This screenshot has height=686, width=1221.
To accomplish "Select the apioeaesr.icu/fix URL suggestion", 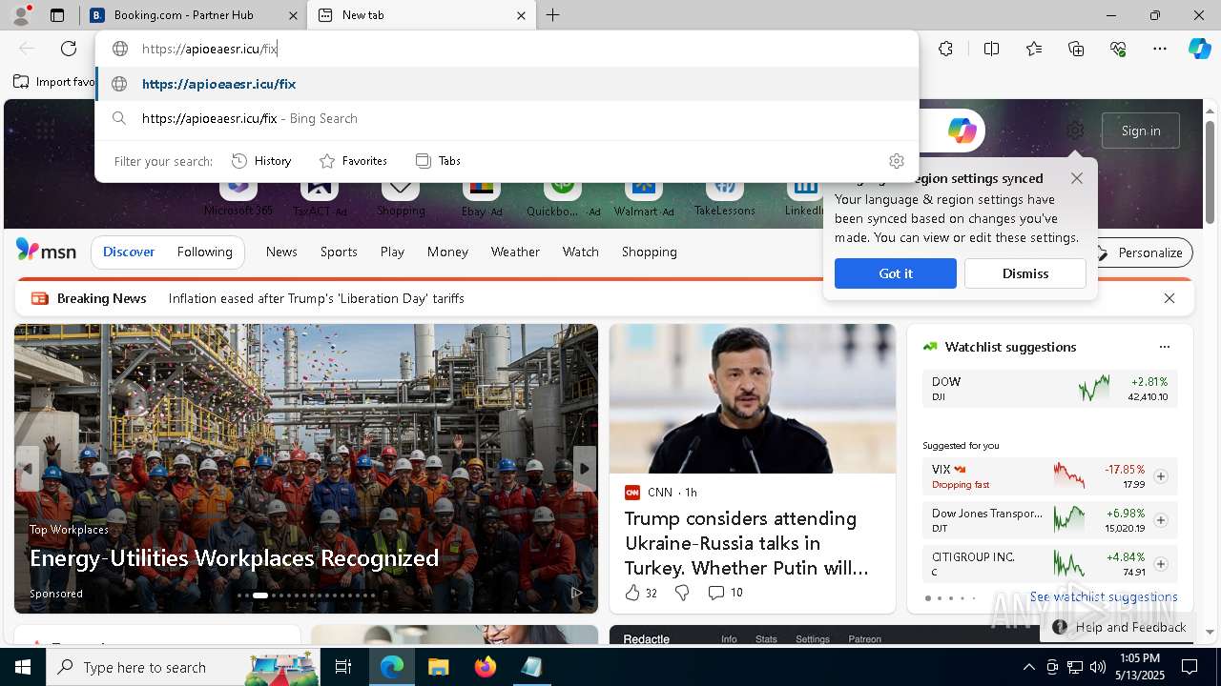I will tap(507, 84).
